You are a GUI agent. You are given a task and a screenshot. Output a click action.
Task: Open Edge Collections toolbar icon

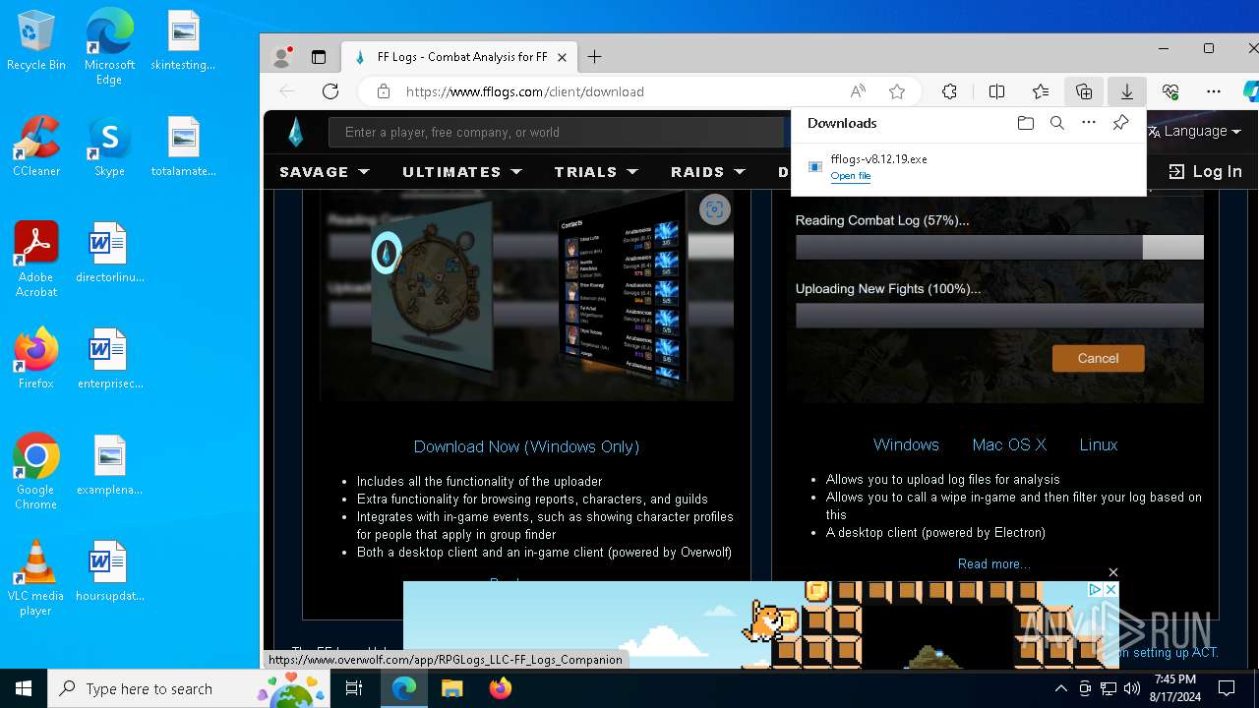pyautogui.click(x=1084, y=91)
